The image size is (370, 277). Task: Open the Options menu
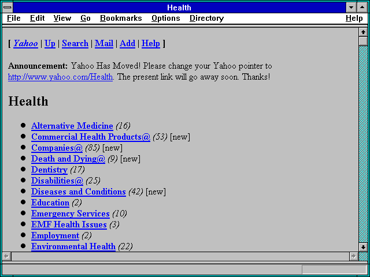coord(166,18)
